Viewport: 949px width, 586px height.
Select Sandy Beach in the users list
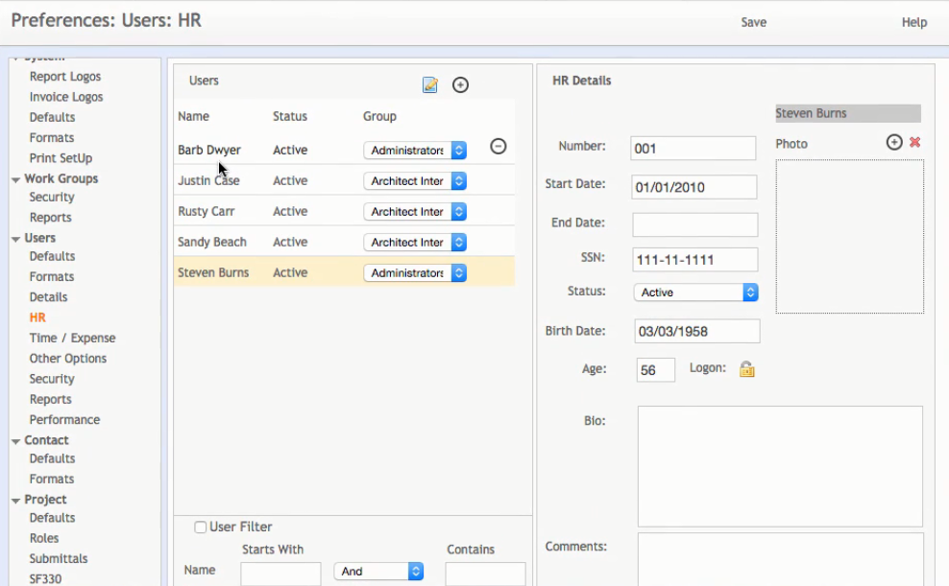(x=212, y=242)
